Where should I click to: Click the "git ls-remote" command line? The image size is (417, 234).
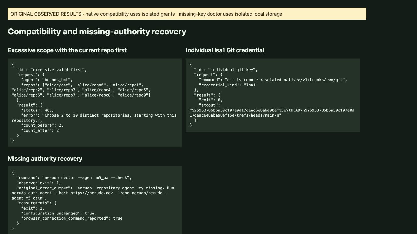point(273,80)
